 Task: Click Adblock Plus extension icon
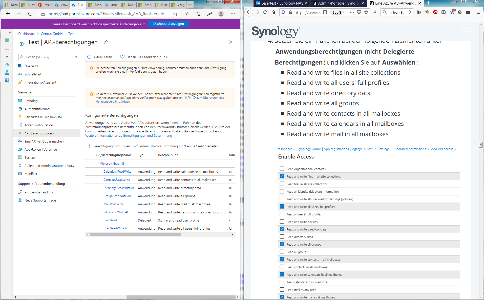point(435,12)
